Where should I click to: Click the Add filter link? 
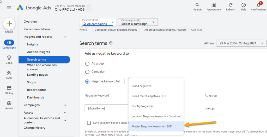[x=196, y=30]
